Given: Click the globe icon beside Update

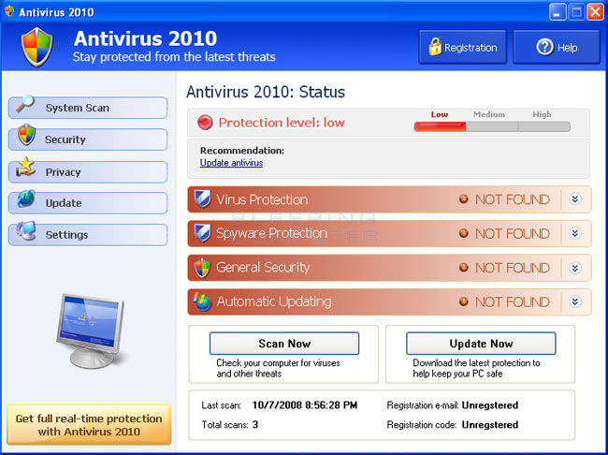Looking at the screenshot, I should pos(25,198).
